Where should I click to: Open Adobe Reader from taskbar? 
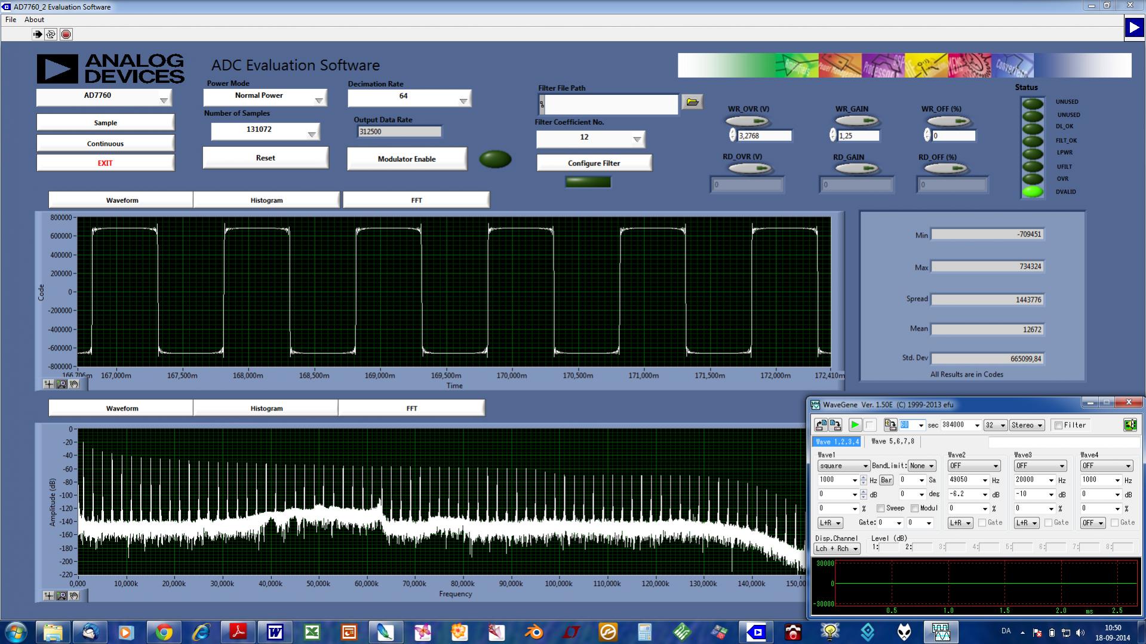(x=238, y=631)
